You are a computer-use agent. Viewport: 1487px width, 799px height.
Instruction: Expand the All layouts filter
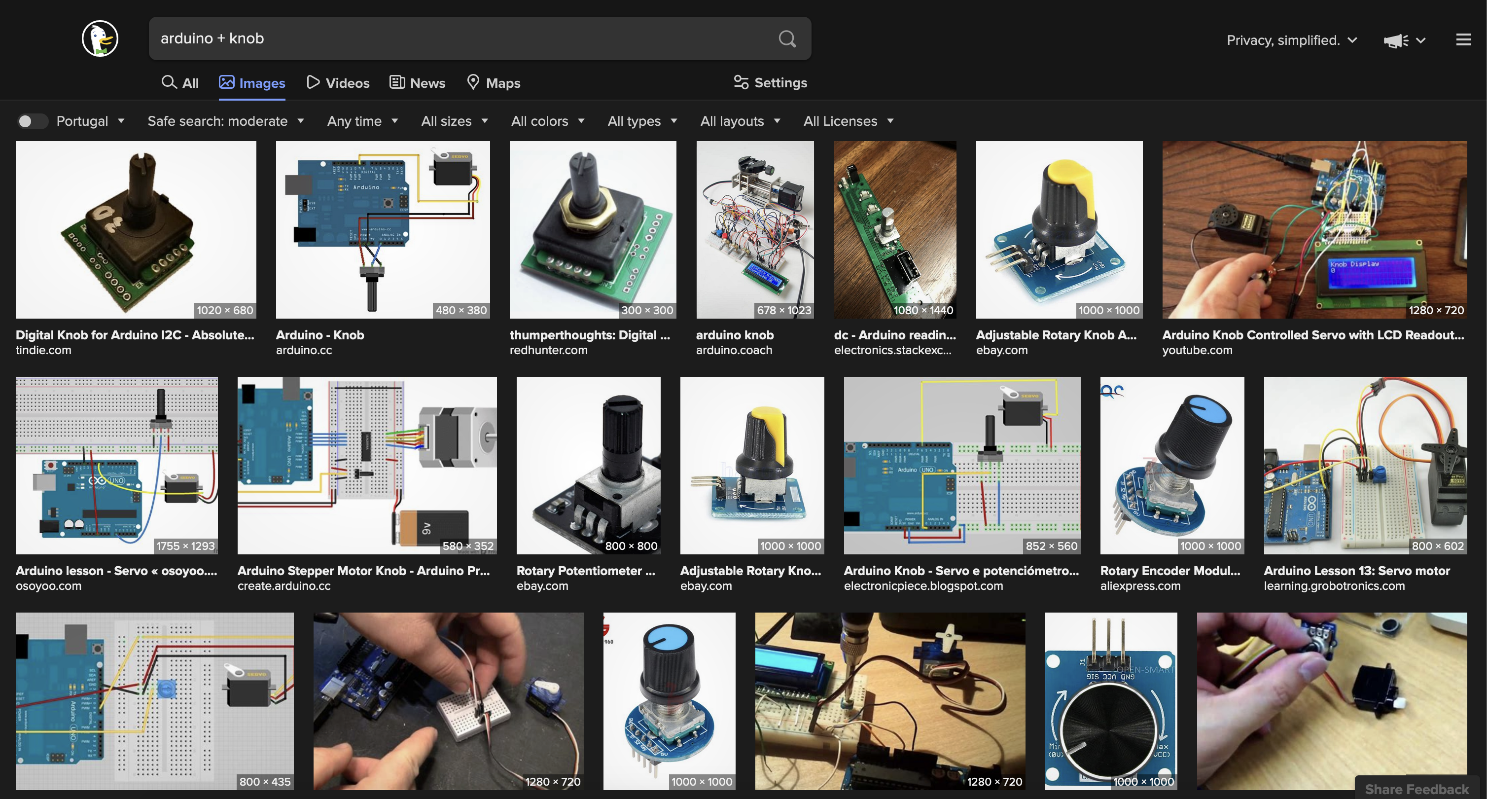tap(741, 121)
